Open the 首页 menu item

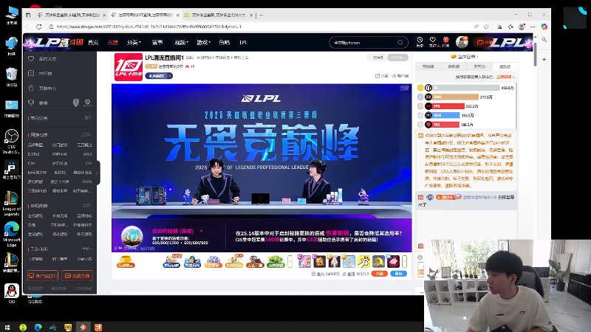click(93, 43)
